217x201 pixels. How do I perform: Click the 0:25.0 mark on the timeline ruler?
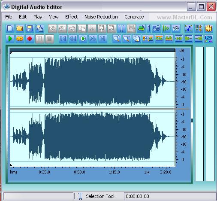[x=45, y=172]
